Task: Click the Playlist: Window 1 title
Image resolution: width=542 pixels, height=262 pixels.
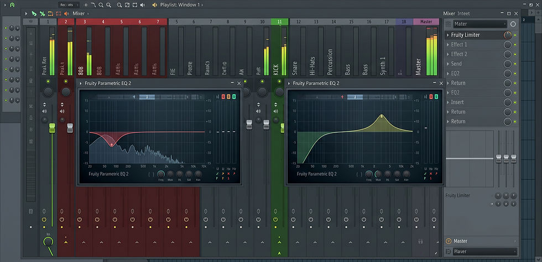Action: [180, 5]
